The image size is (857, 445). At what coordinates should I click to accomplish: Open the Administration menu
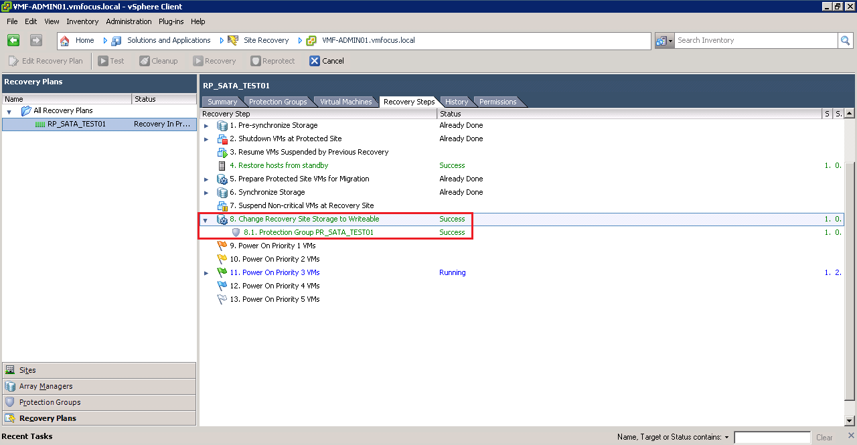point(129,21)
